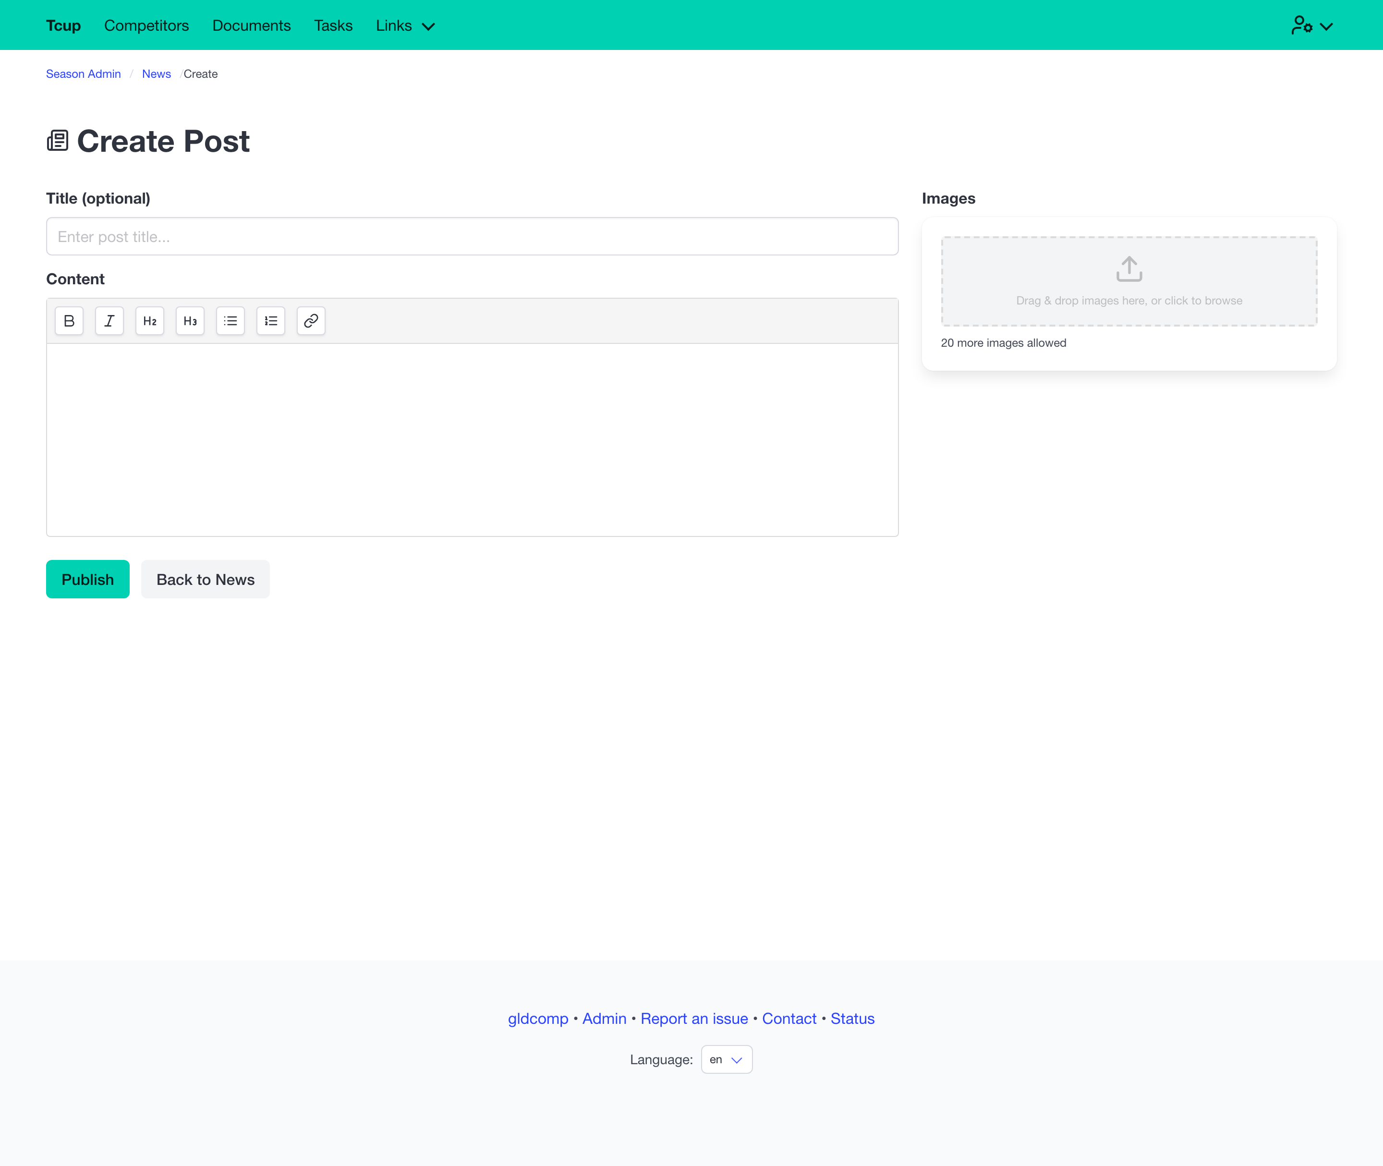Expand the Links dropdown in navbar
The width and height of the screenshot is (1383, 1166).
point(405,25)
